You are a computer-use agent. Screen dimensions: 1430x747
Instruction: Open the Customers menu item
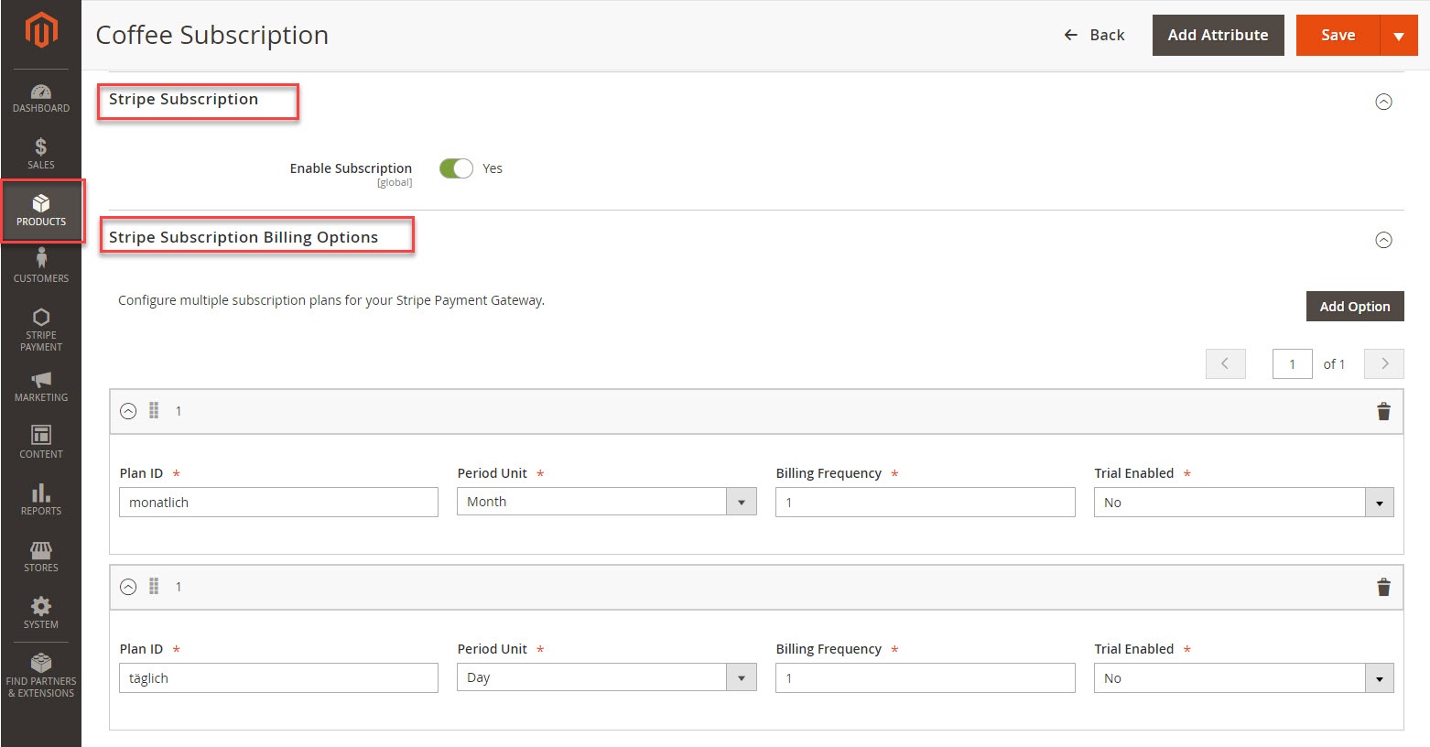point(41,266)
